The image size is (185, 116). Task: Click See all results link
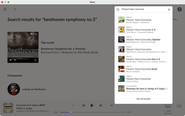click(x=143, y=99)
